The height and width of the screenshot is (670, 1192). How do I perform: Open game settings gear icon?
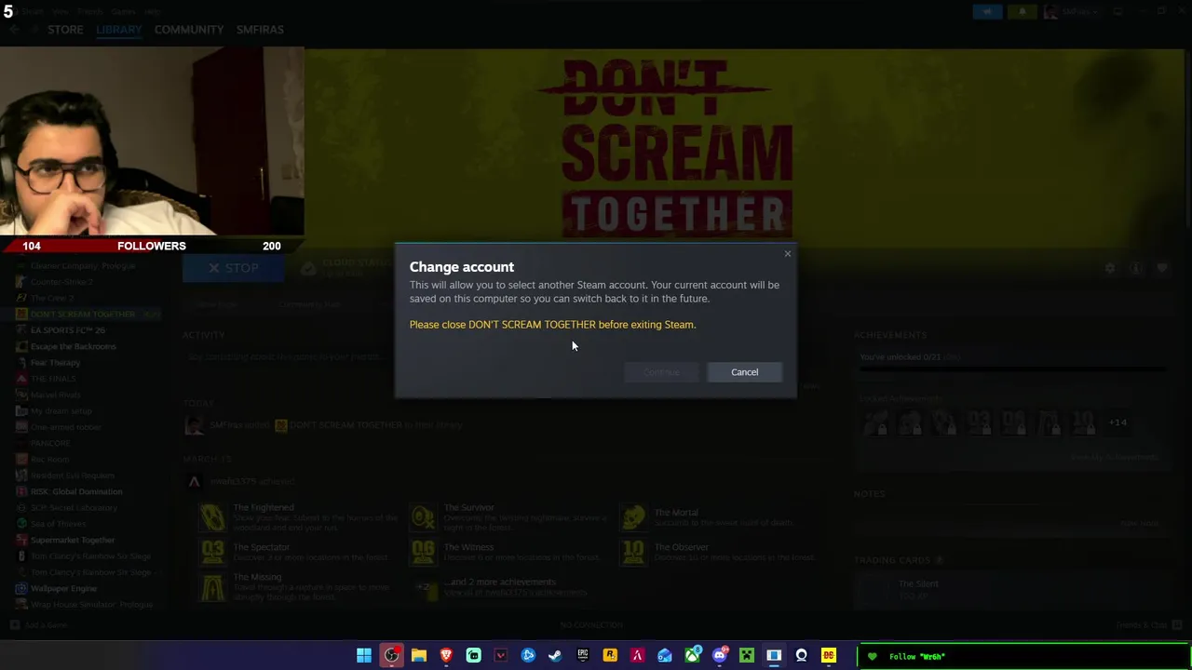point(1110,268)
